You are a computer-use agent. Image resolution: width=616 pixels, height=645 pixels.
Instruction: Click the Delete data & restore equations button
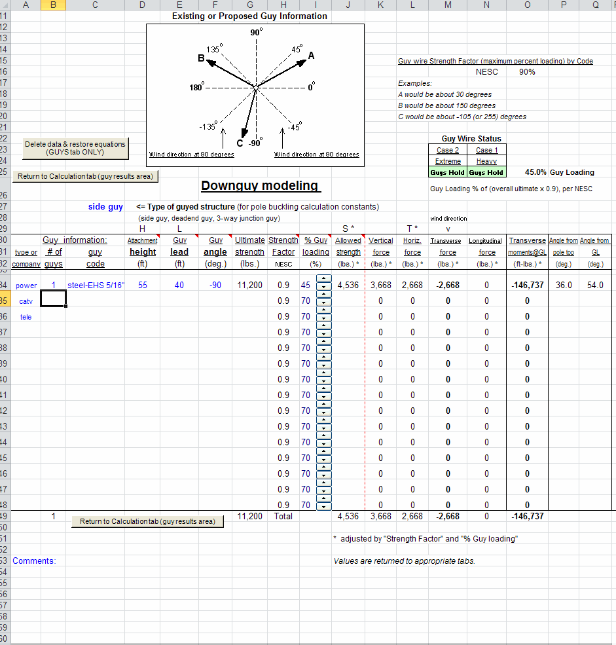75,148
